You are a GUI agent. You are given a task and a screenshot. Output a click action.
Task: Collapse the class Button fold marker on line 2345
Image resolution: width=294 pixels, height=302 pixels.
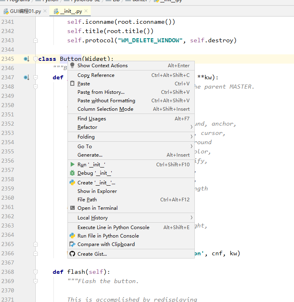point(35,59)
